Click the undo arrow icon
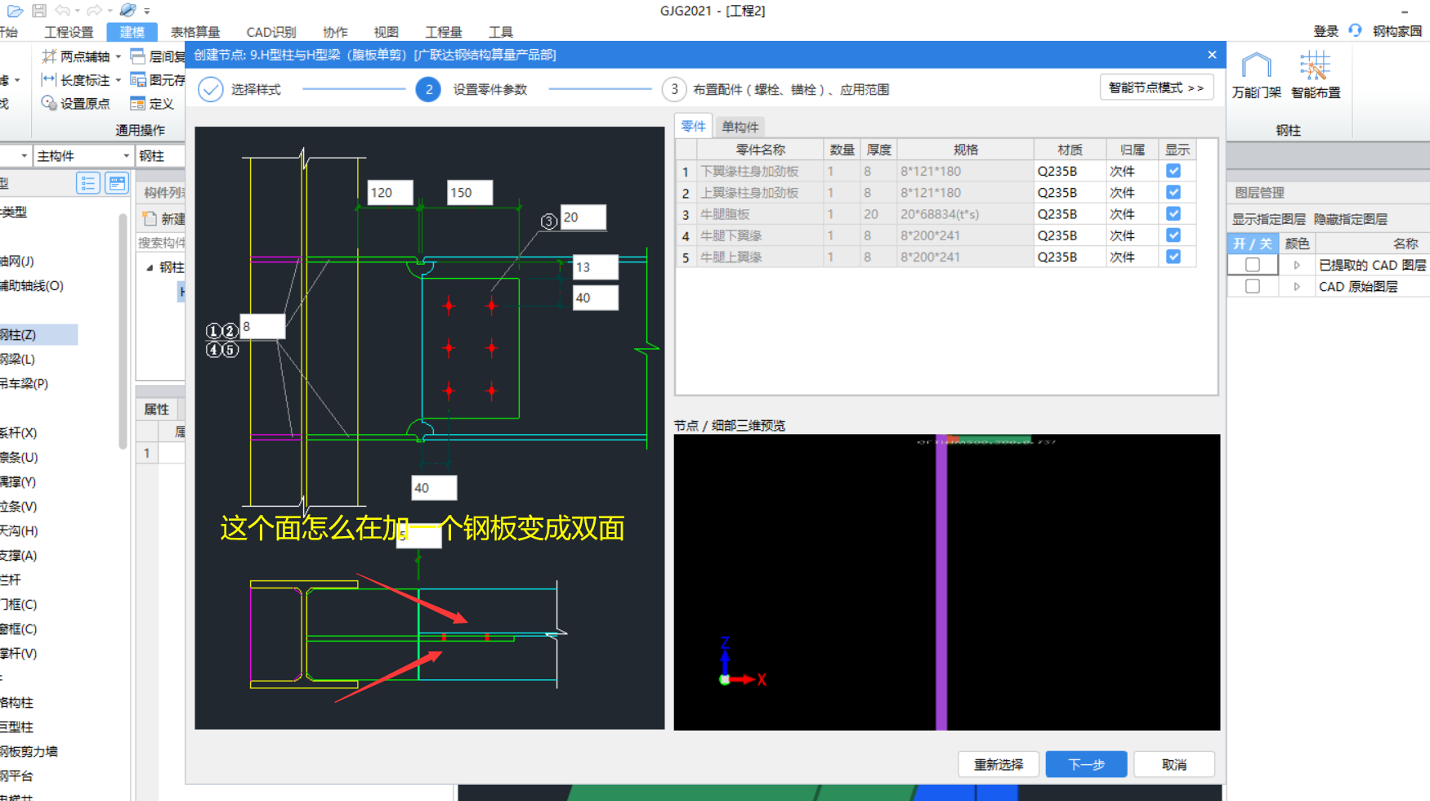The height and width of the screenshot is (801, 1430). click(62, 11)
